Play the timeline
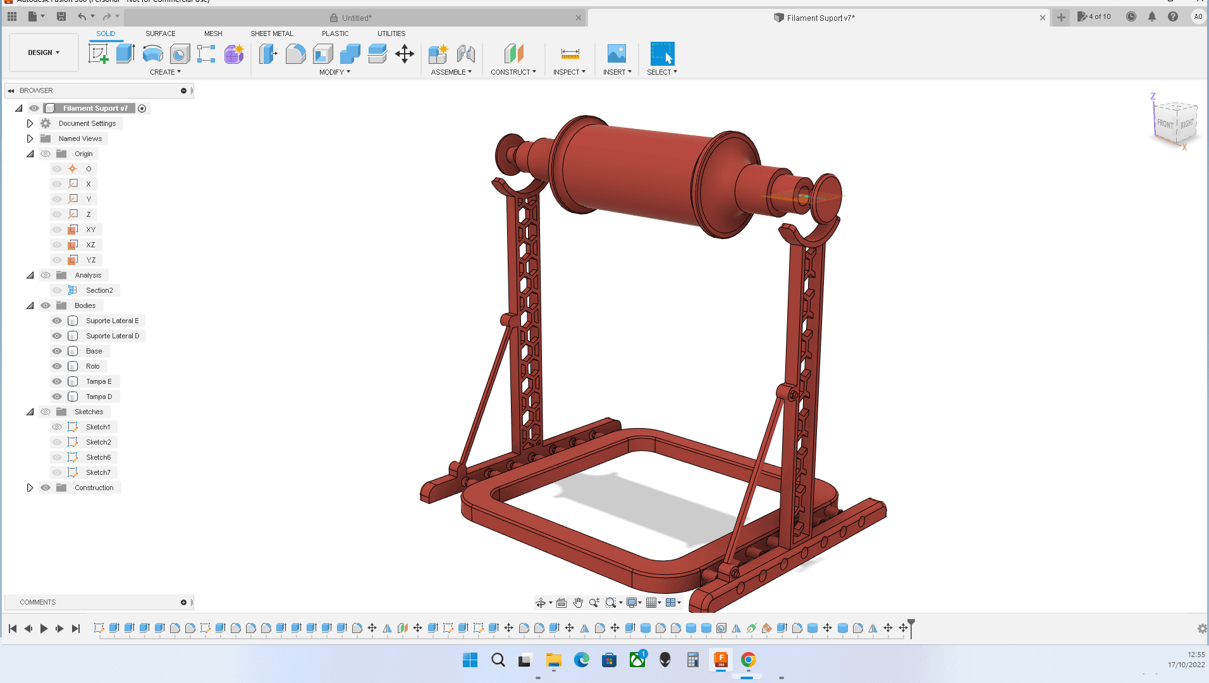1209x683 pixels. pyautogui.click(x=44, y=629)
